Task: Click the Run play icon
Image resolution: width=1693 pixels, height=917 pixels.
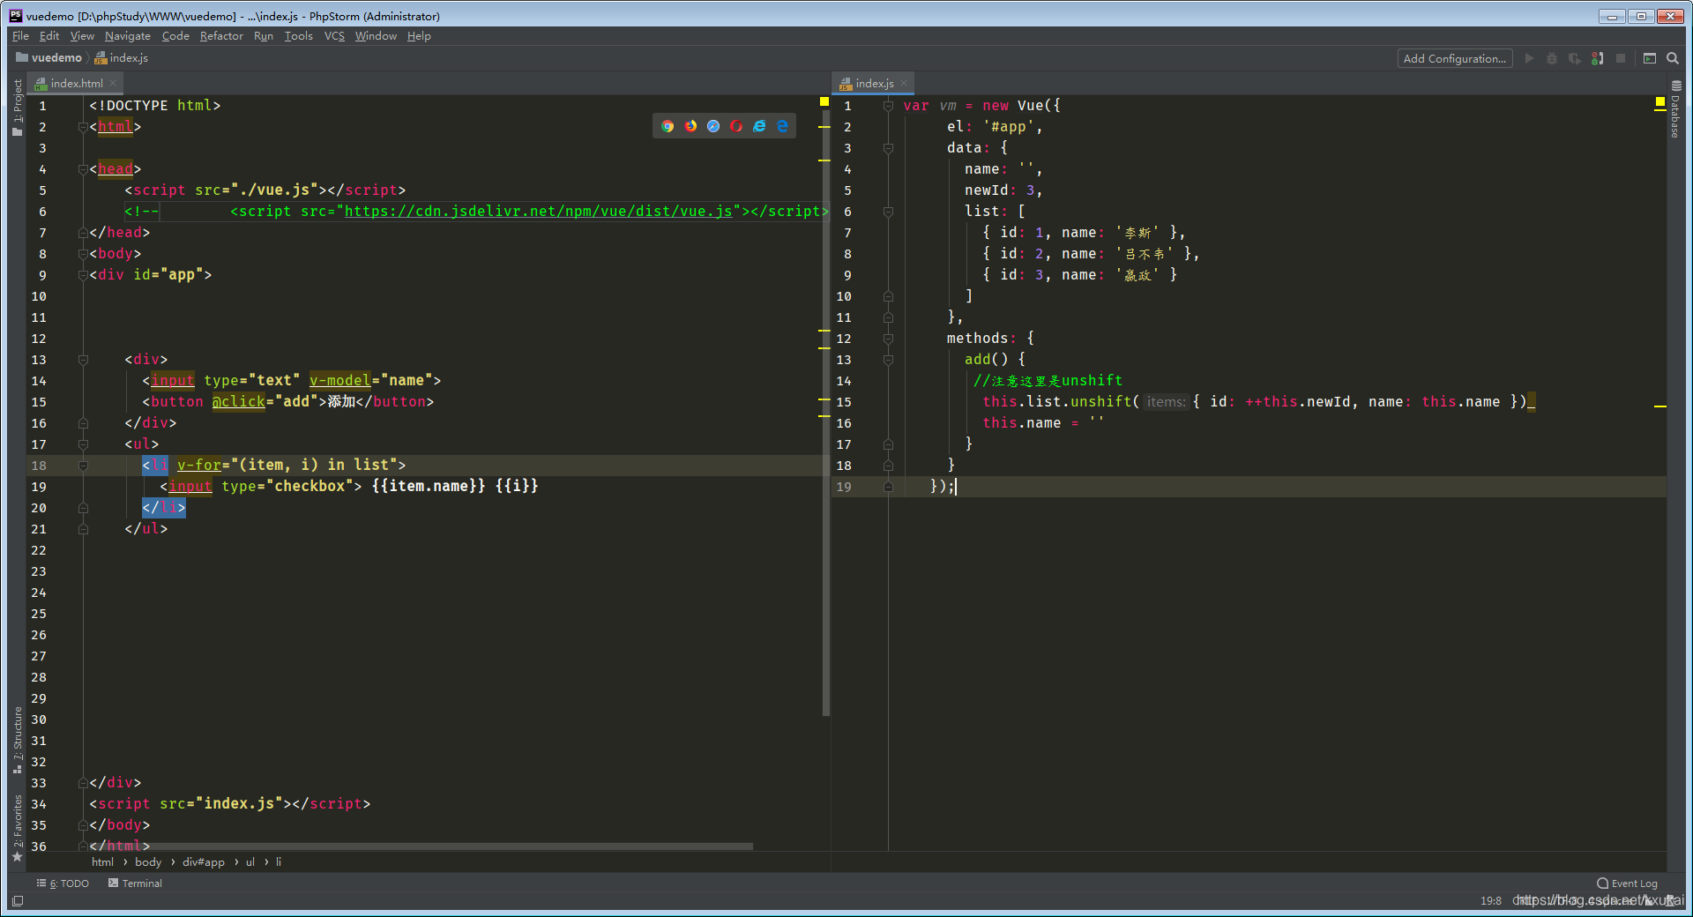Action: (1529, 58)
